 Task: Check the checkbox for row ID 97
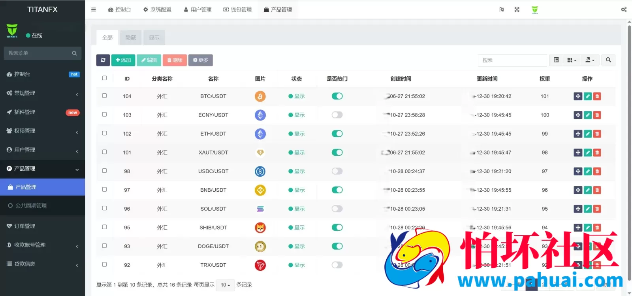tap(104, 189)
